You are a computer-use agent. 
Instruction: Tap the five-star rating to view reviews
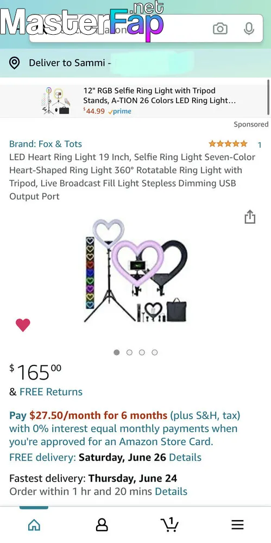(x=228, y=144)
